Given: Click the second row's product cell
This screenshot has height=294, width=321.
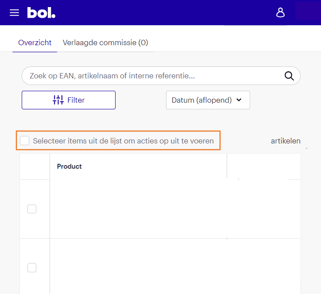Looking at the screenshot, I should pos(138,267).
